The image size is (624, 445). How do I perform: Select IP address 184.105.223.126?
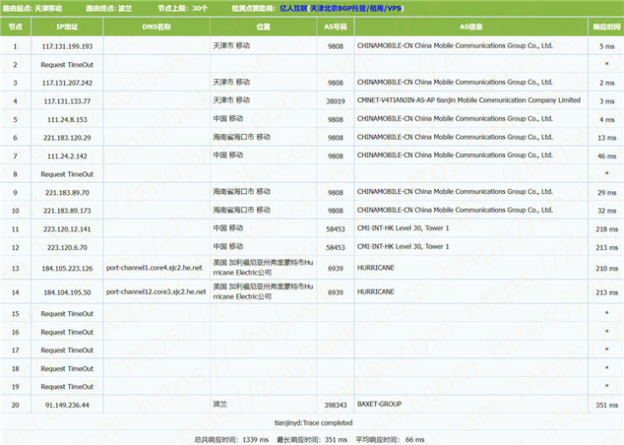point(67,269)
